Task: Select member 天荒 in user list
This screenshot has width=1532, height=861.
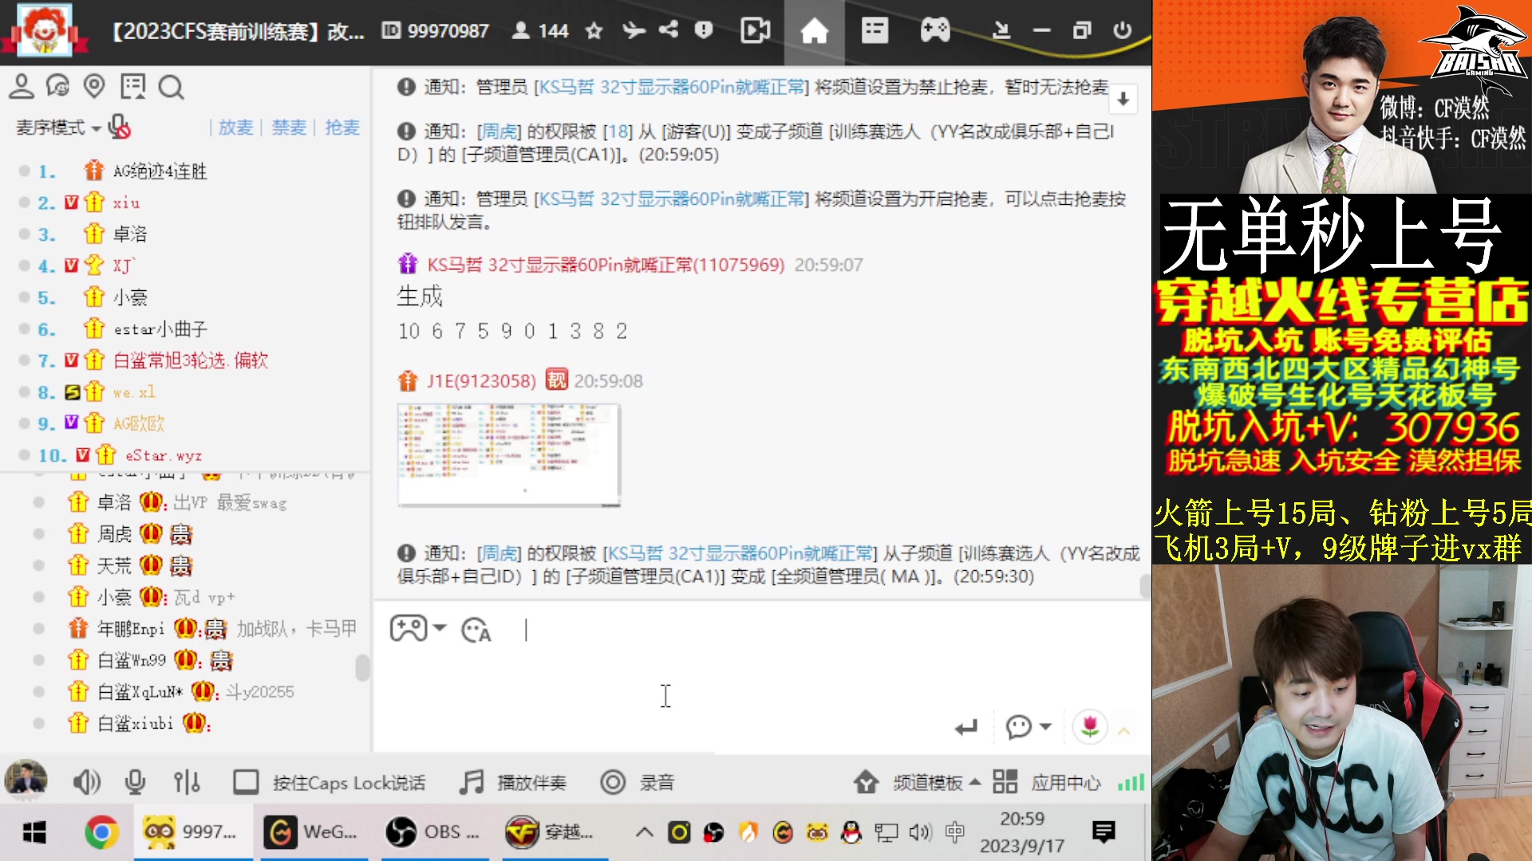Action: (114, 566)
